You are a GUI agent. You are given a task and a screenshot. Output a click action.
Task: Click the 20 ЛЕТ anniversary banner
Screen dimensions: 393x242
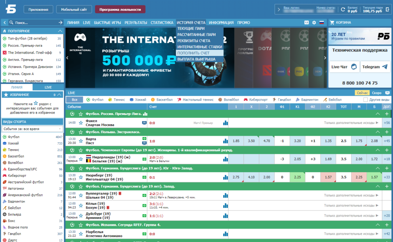pyautogui.click(x=360, y=36)
